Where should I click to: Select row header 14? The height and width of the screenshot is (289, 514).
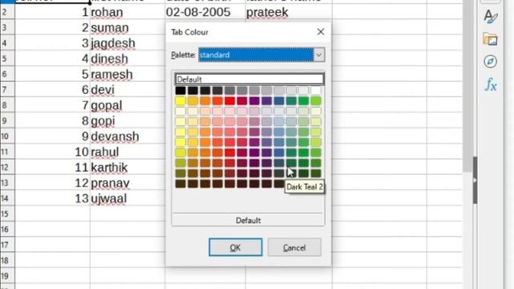[7, 198]
